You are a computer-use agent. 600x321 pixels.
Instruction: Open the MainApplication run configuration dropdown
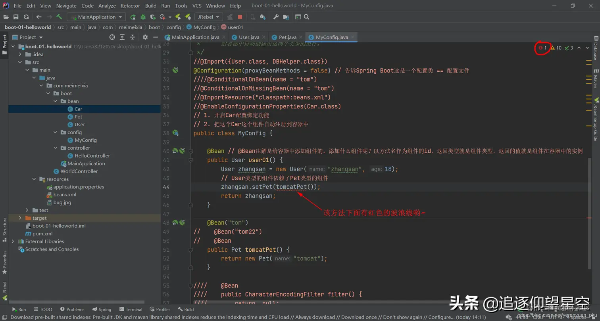click(x=96, y=17)
